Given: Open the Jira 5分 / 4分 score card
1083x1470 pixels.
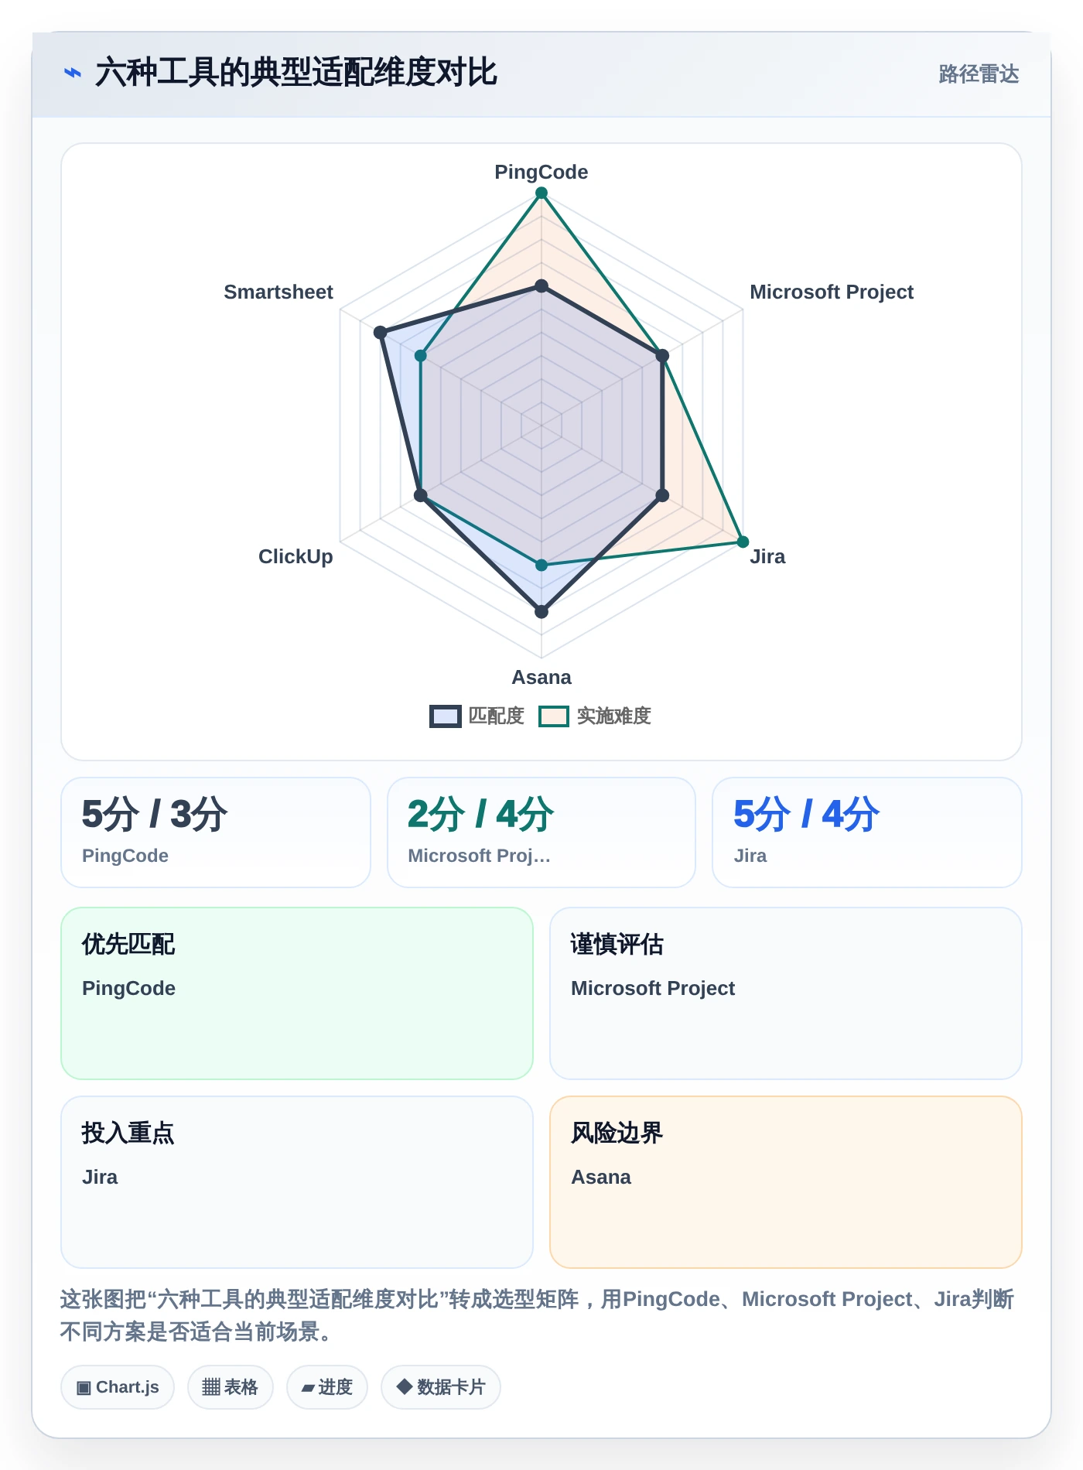Looking at the screenshot, I should click(x=867, y=832).
